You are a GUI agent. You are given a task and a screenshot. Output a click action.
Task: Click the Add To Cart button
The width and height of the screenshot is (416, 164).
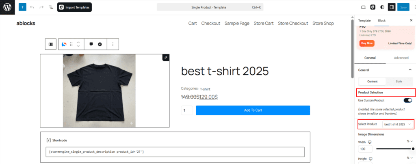point(253,110)
